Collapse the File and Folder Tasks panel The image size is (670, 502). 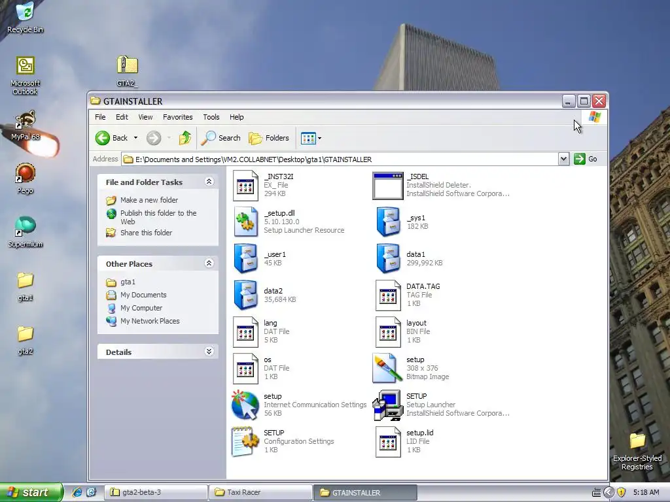coord(209,182)
